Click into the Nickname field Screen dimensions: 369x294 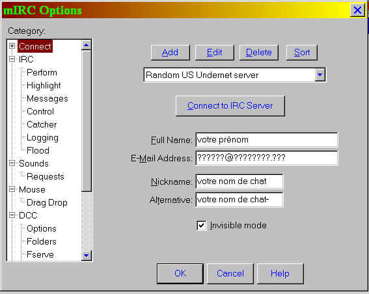coord(239,181)
